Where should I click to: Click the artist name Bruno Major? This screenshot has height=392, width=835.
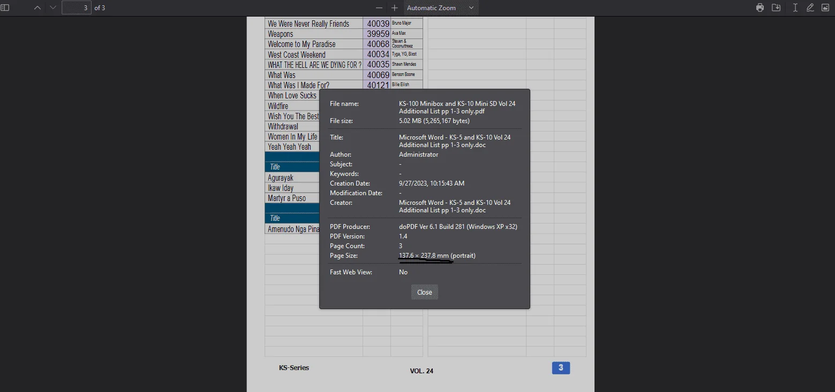click(x=401, y=23)
